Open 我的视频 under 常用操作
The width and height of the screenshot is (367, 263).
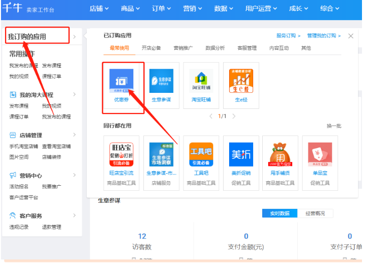(x=19, y=76)
